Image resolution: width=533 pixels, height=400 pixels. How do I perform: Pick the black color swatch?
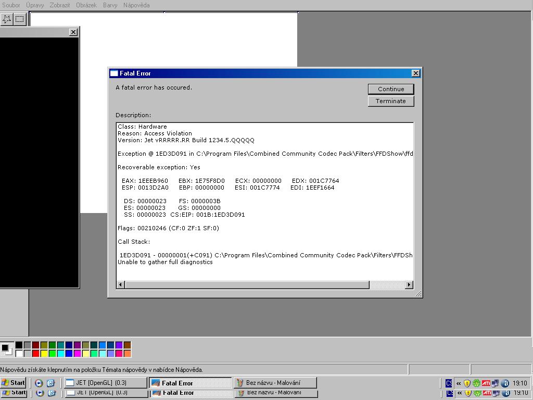click(19, 345)
